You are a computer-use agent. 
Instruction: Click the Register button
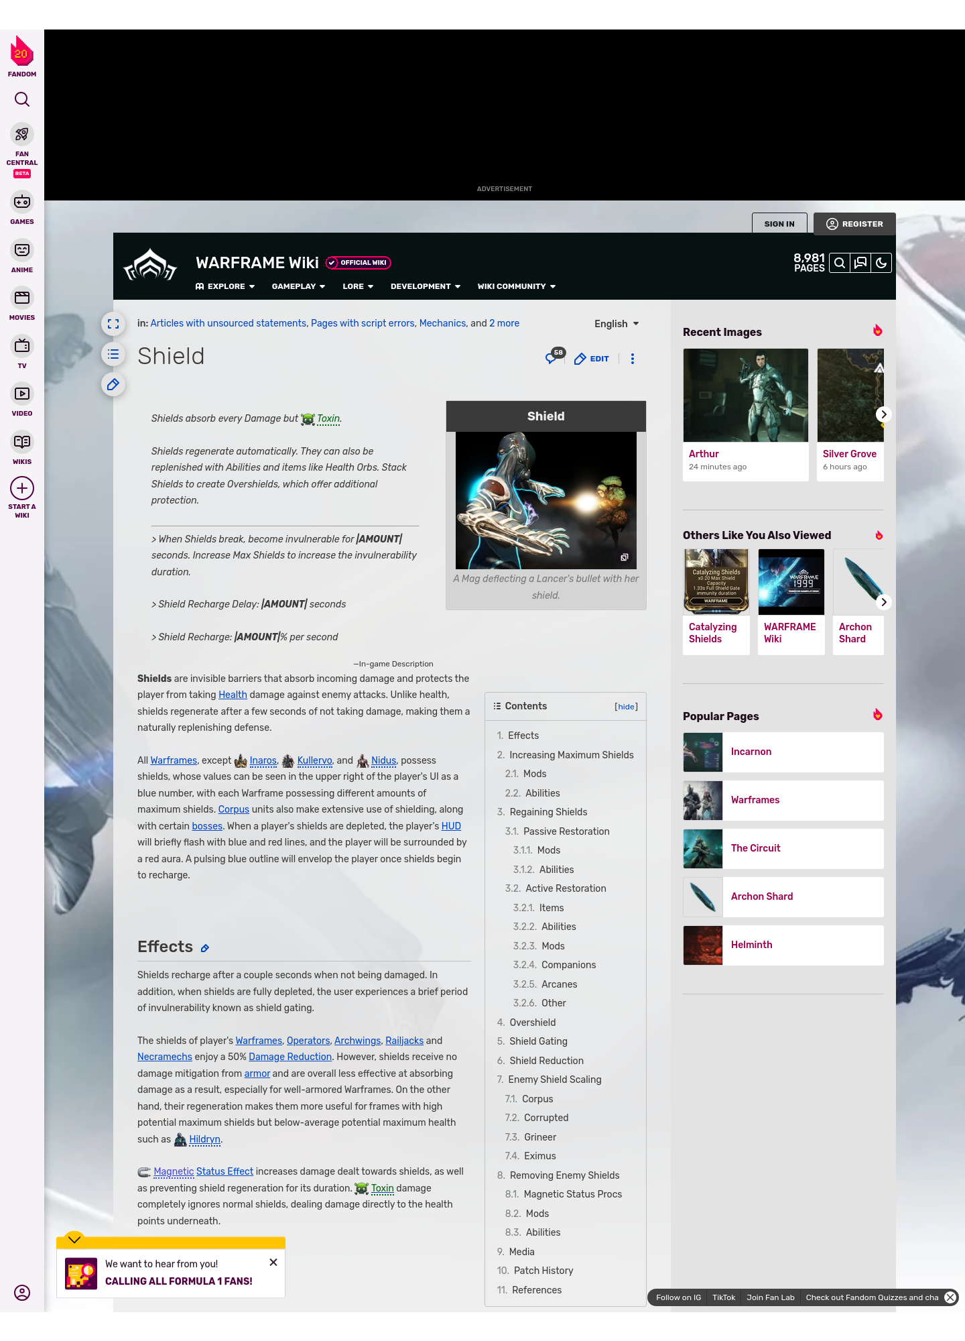(x=854, y=224)
